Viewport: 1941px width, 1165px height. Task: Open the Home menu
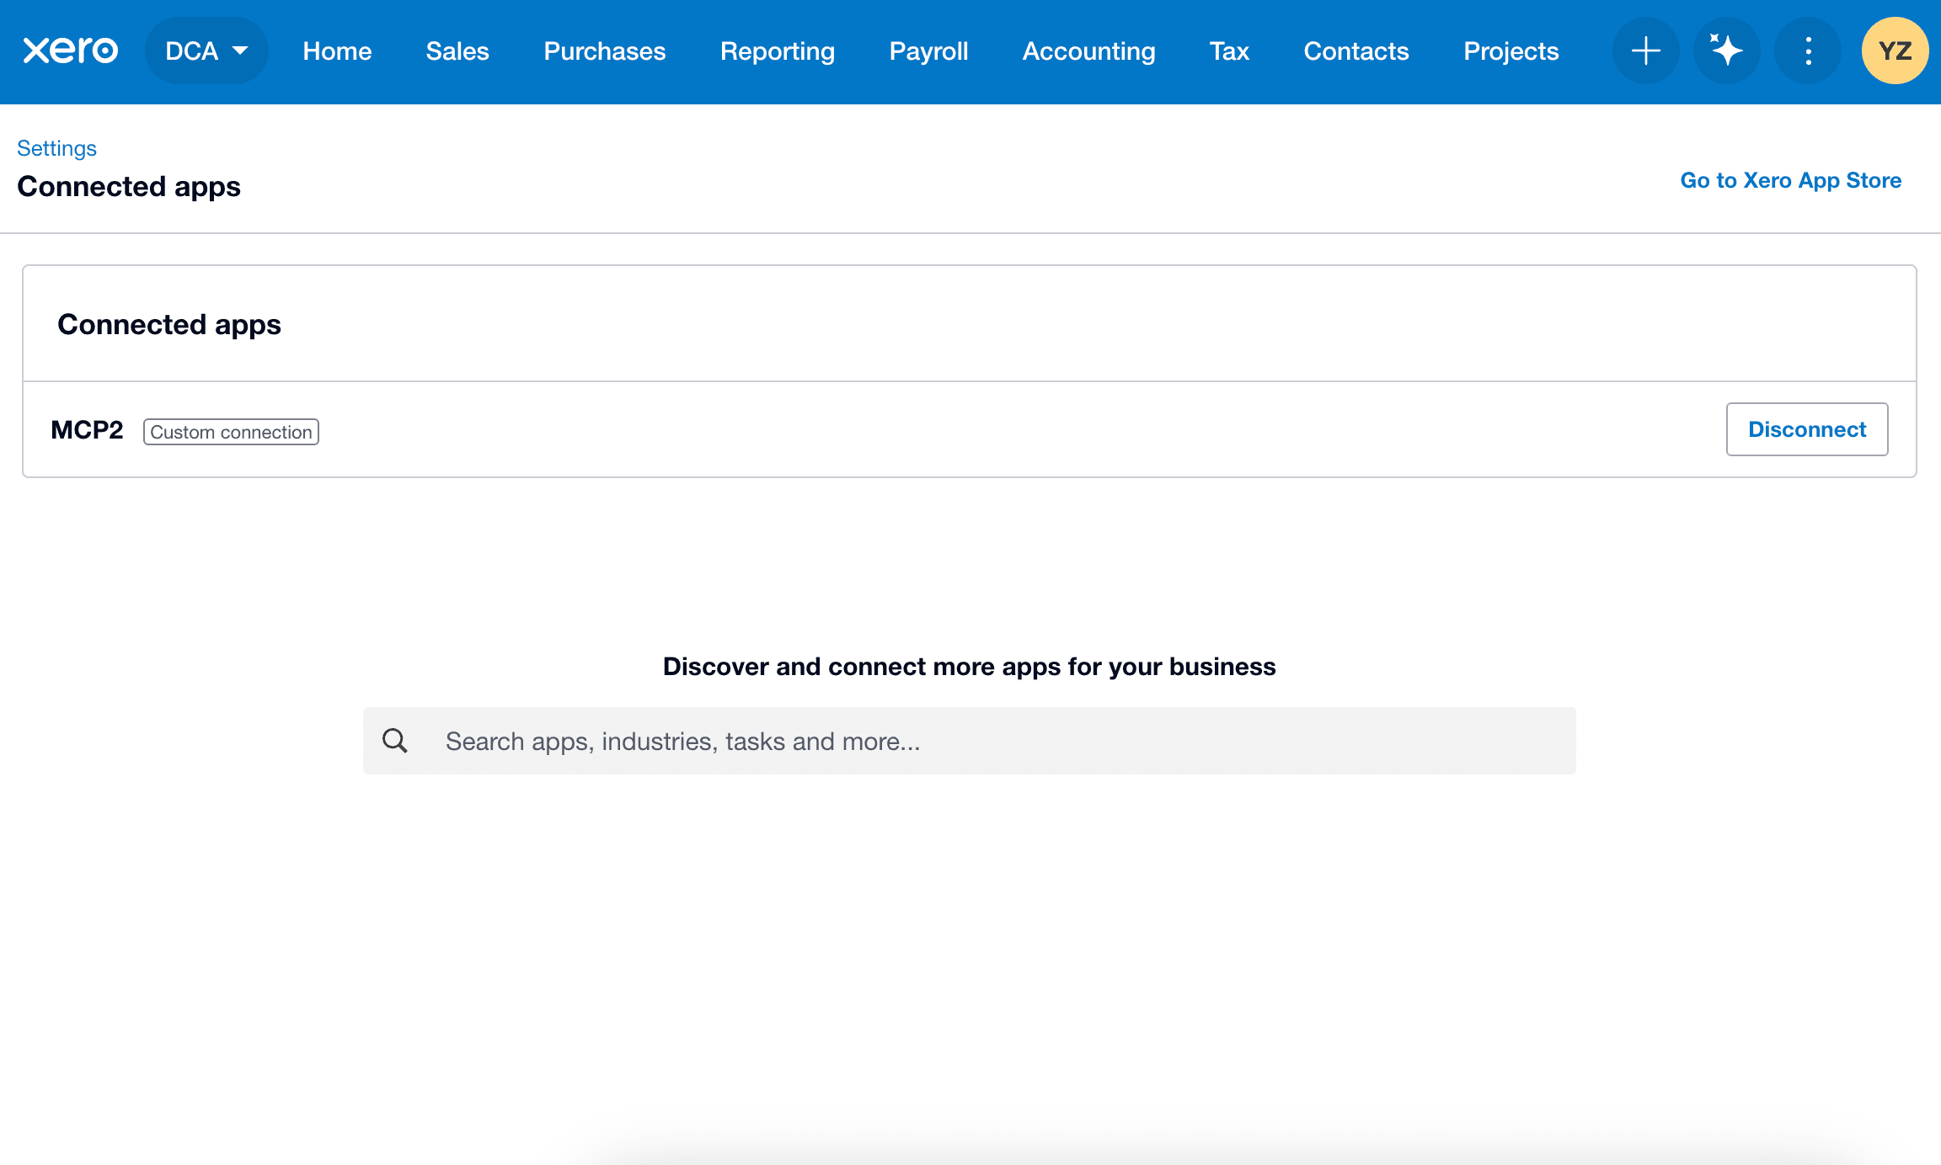pos(337,51)
